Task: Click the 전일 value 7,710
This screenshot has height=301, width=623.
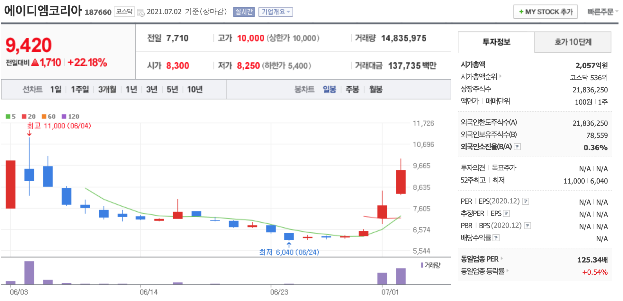Action: pyautogui.click(x=177, y=38)
